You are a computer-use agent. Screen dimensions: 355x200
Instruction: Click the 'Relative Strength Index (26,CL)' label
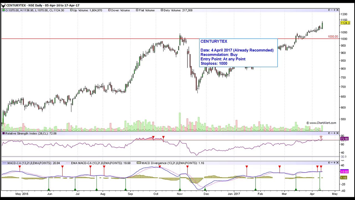pyautogui.click(x=27, y=134)
